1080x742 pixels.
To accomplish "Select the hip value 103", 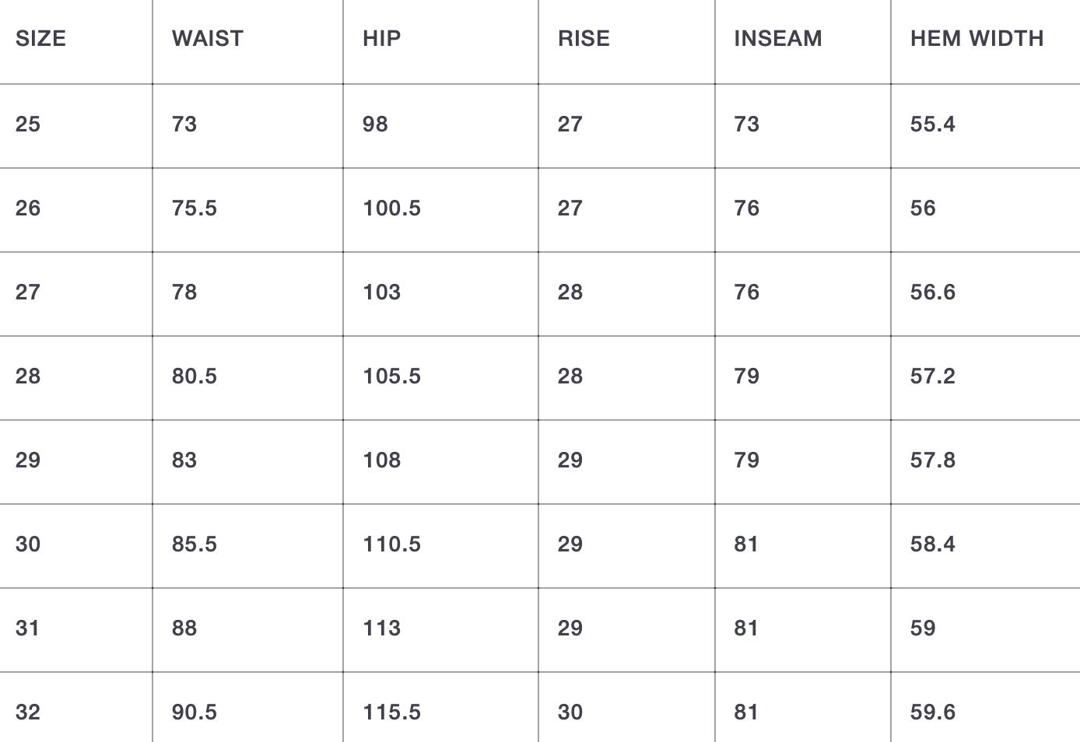I will 381,292.
